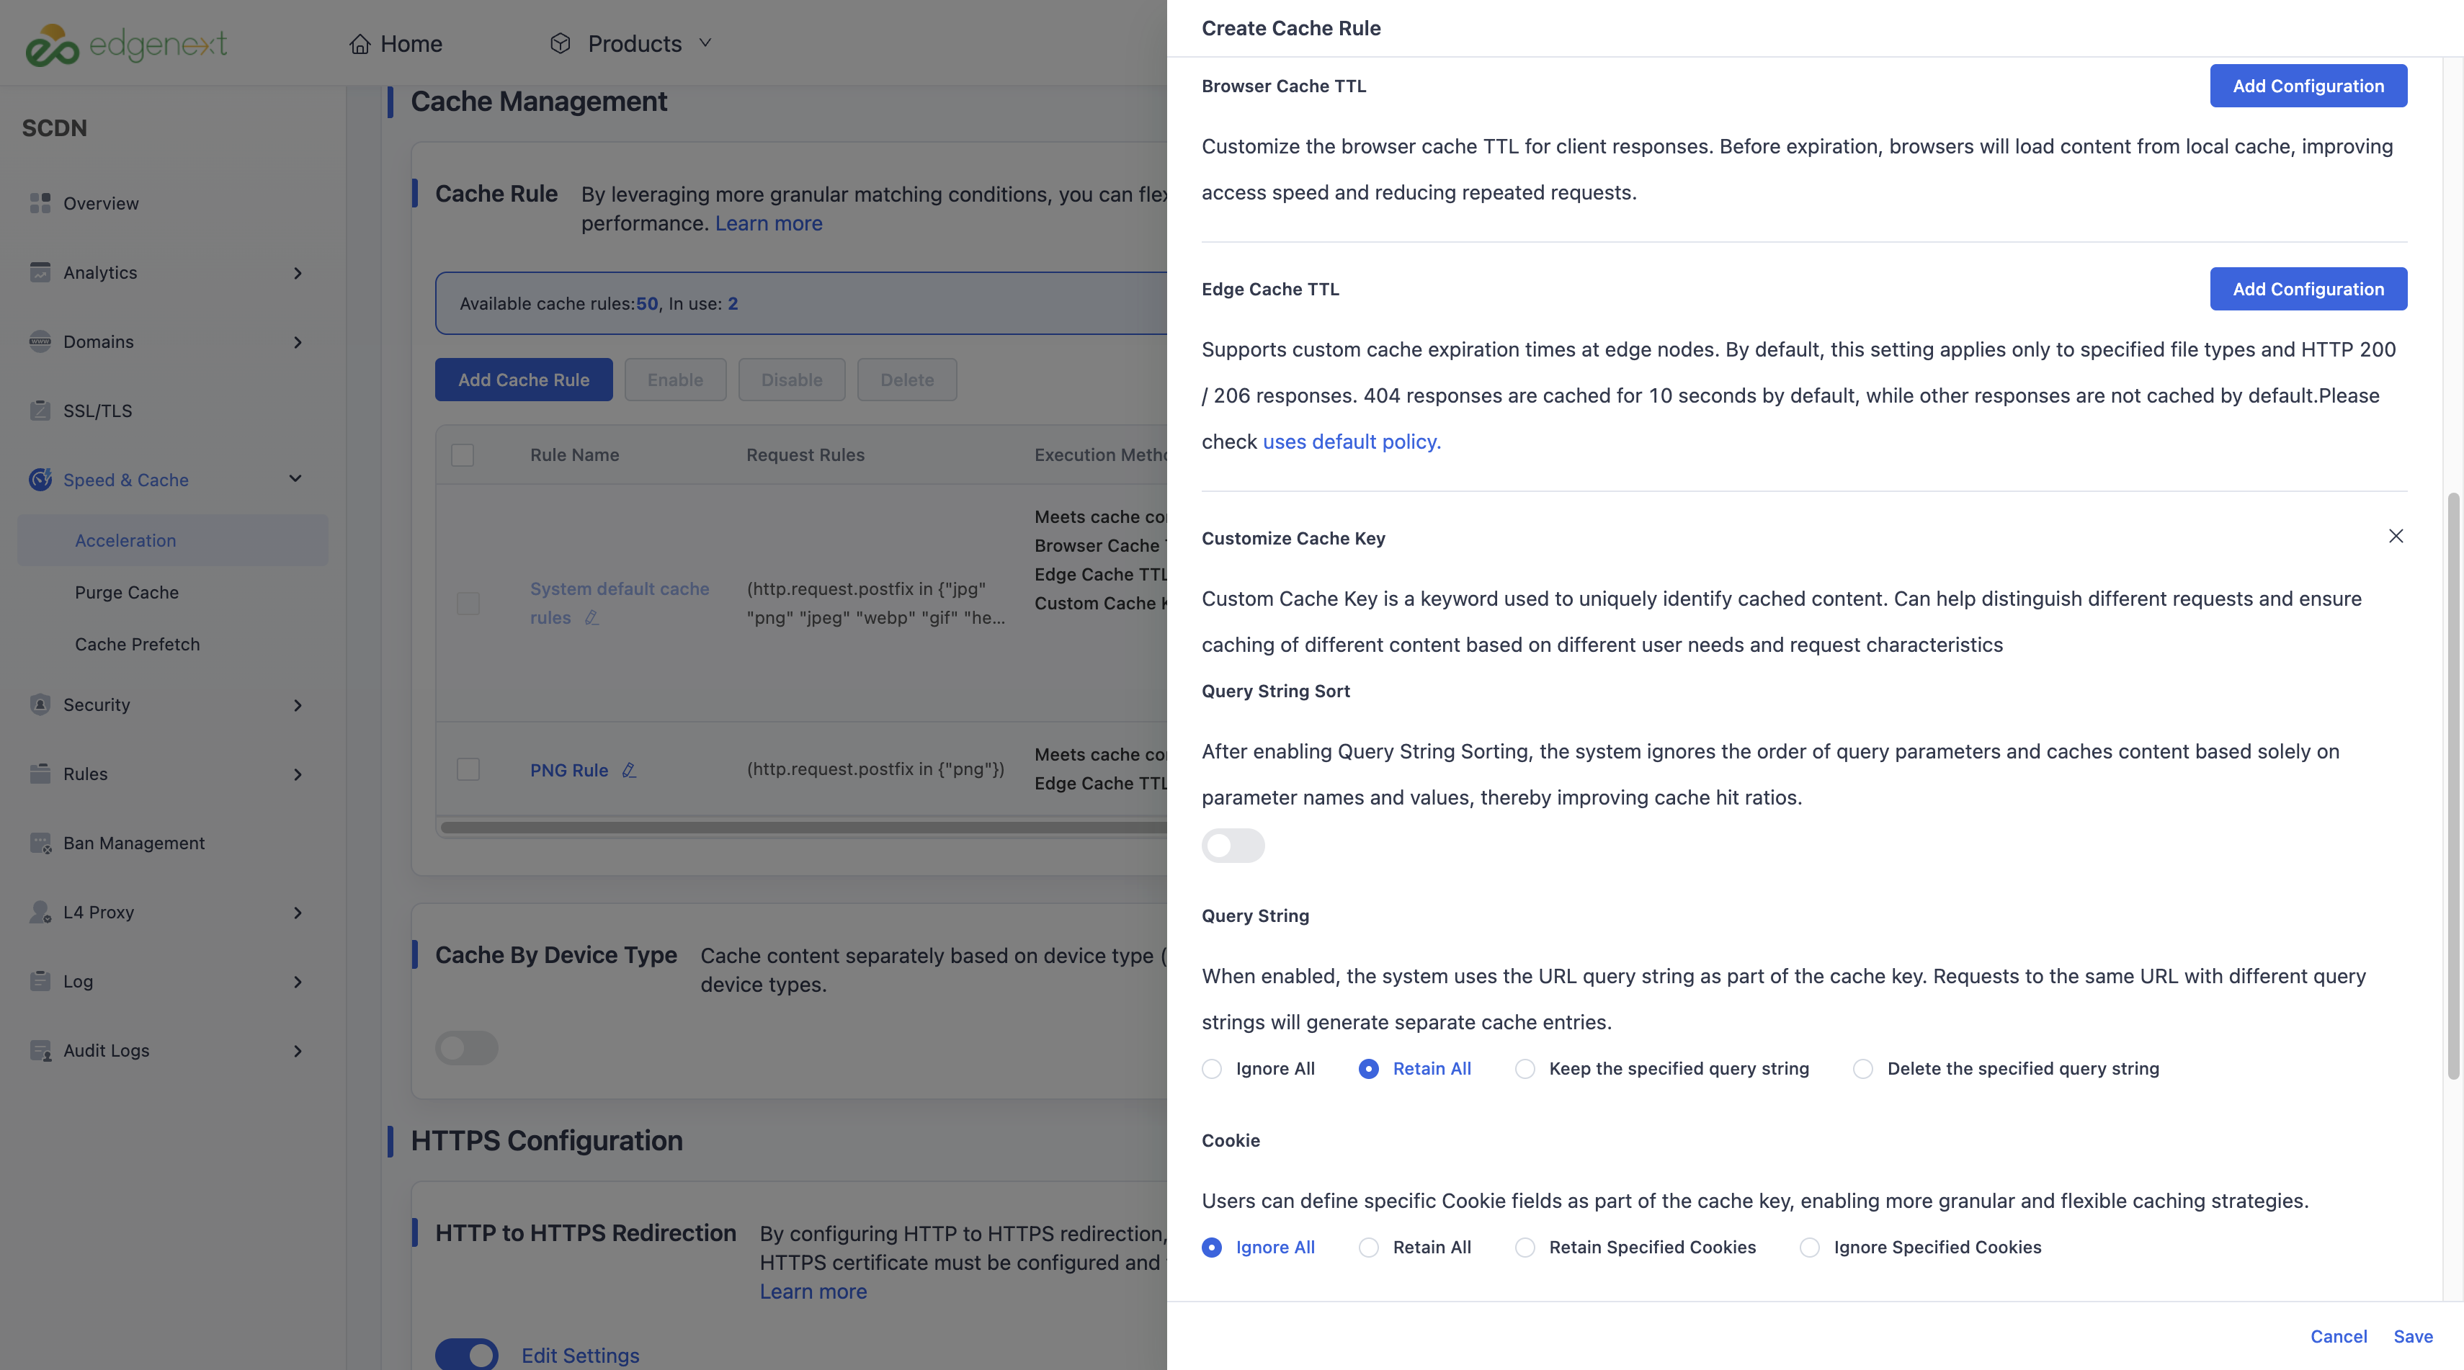Click the Overview grid icon in sidebar
The image size is (2464, 1370).
[40, 202]
